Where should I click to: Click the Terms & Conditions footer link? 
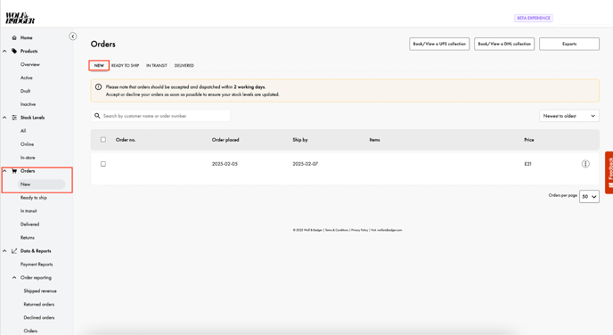pos(337,230)
